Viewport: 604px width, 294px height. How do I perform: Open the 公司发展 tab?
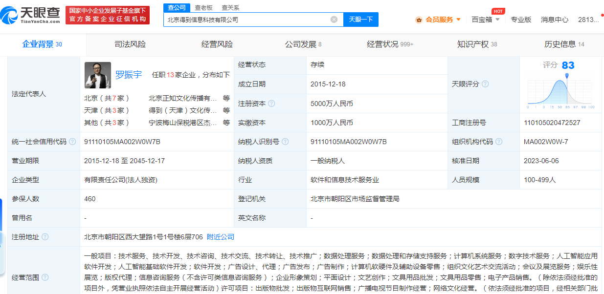pyautogui.click(x=303, y=44)
